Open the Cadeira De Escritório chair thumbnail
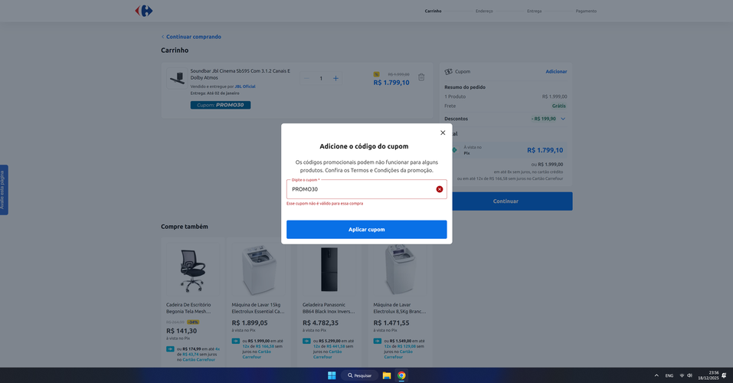The image size is (733, 383). [x=193, y=270]
